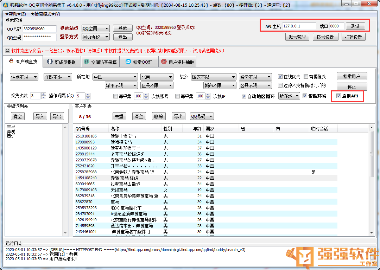Click the 临时会话 column header
This screenshot has height=270, width=380.
[323, 129]
